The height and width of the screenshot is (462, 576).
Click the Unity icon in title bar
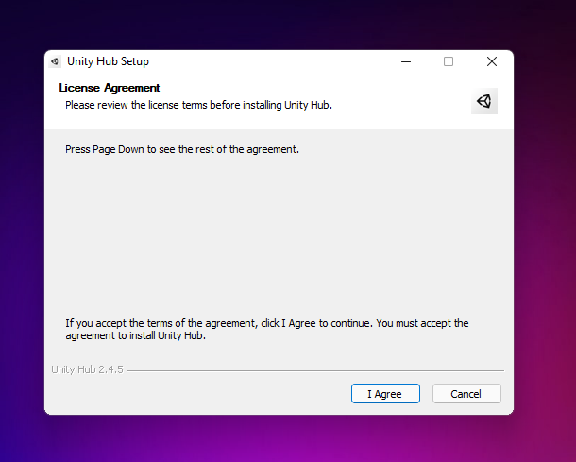[x=55, y=61]
